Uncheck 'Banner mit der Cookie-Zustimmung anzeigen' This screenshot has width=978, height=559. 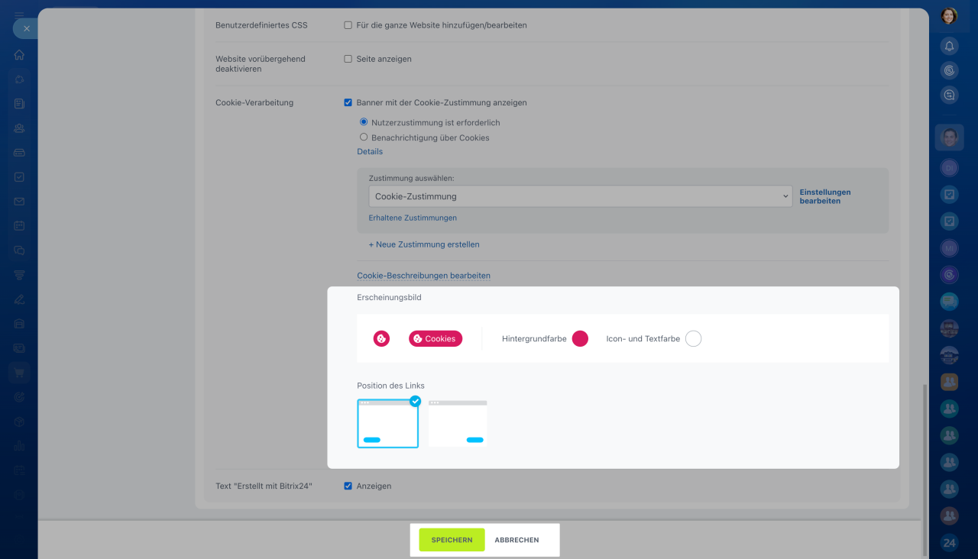pyautogui.click(x=348, y=102)
